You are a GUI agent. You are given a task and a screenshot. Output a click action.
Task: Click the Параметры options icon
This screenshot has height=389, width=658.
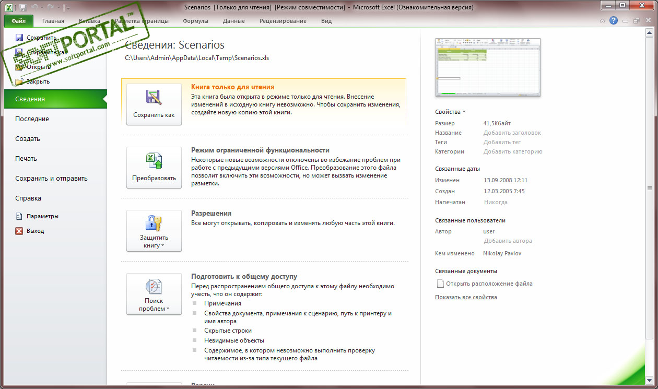coord(19,216)
